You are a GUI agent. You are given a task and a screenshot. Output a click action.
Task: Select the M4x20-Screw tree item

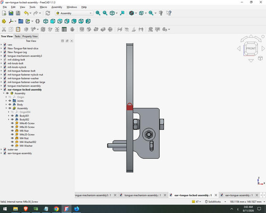click(x=27, y=135)
